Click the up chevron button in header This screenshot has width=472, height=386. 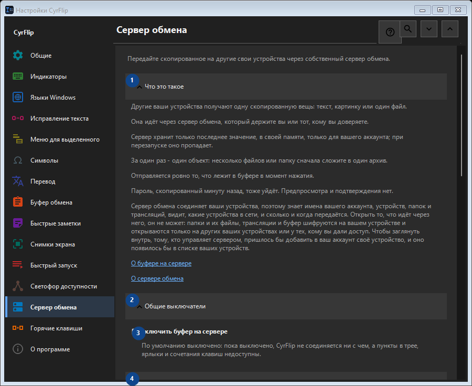click(450, 29)
